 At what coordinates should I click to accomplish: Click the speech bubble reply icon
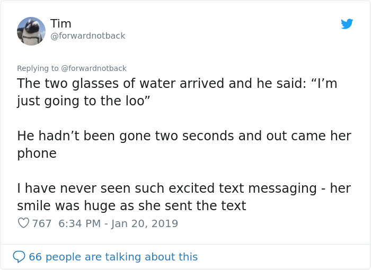19,257
